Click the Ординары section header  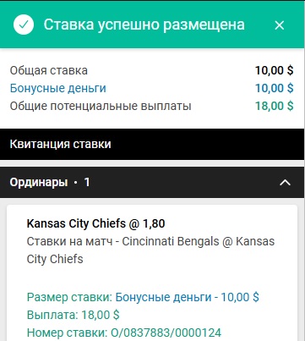tap(152, 182)
